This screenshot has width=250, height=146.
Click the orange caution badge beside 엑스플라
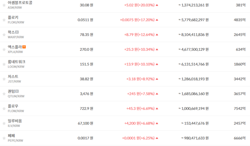click(x=24, y=47)
